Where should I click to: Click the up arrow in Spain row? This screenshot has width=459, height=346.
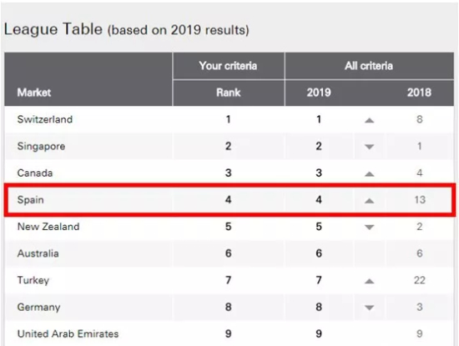[x=370, y=200]
